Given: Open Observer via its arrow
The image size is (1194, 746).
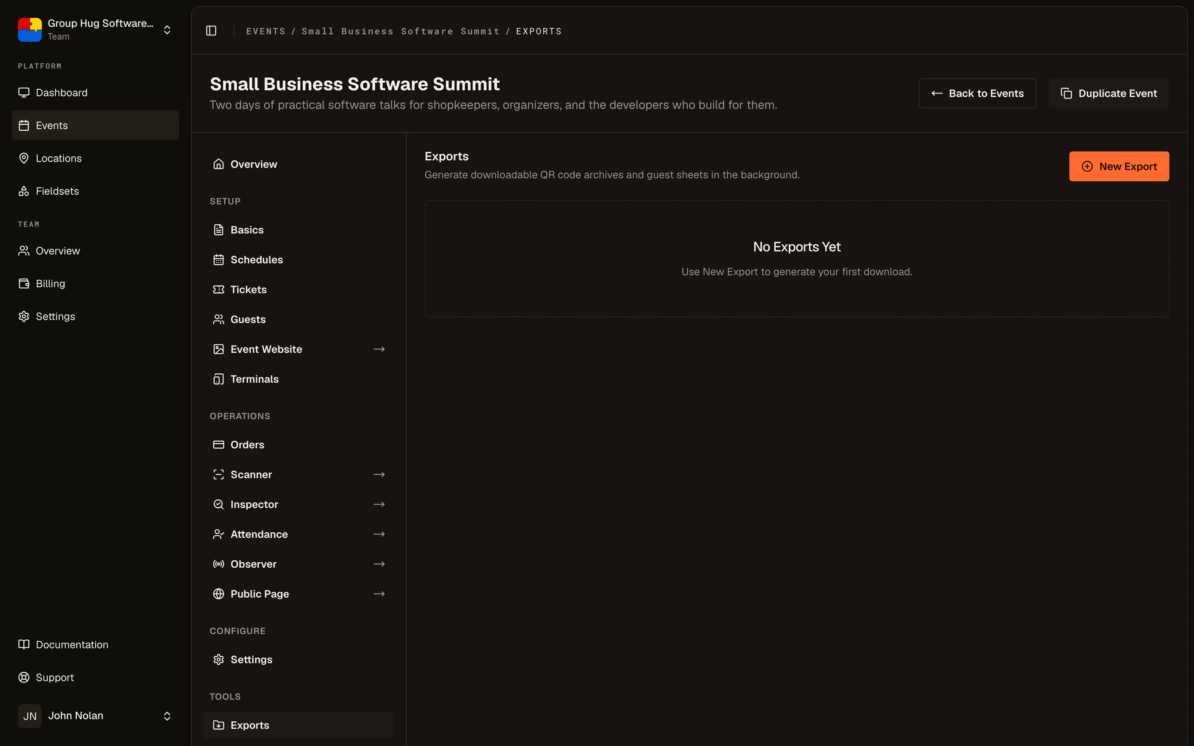Looking at the screenshot, I should tap(379, 564).
